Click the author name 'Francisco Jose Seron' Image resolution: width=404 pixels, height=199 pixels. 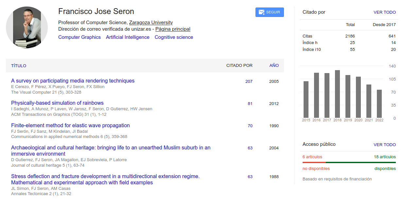[x=96, y=11]
